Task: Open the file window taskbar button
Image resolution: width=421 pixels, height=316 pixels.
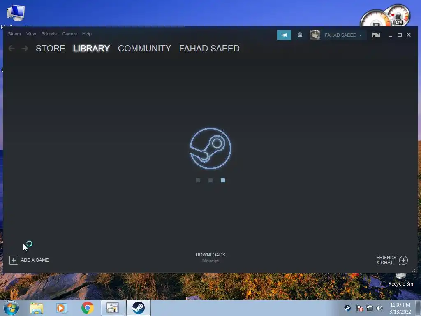Action: (113, 308)
